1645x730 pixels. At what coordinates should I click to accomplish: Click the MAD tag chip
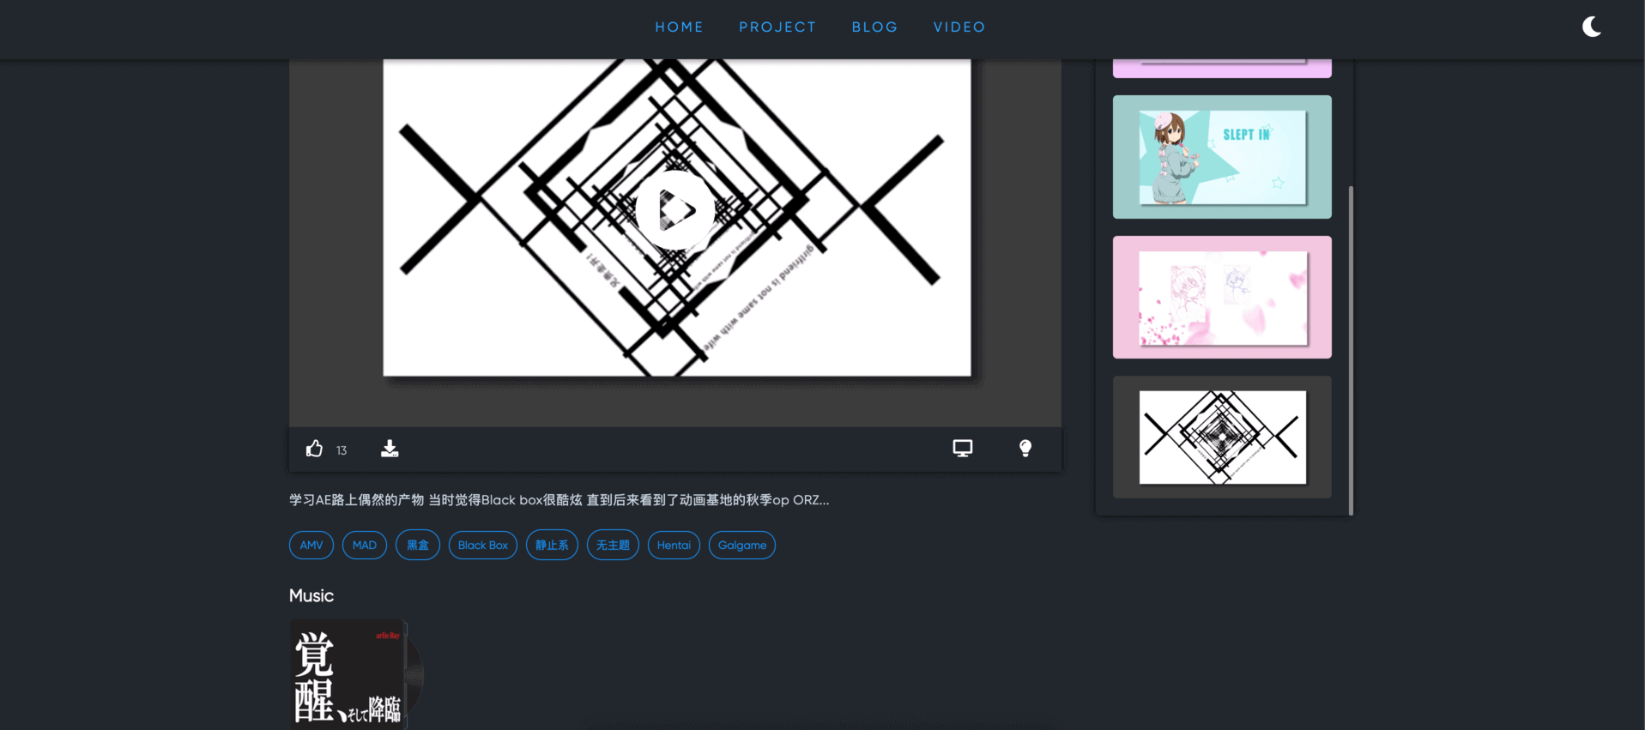(365, 546)
